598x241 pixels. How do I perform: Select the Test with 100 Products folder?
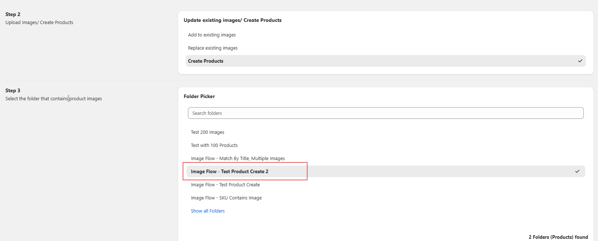click(x=214, y=145)
